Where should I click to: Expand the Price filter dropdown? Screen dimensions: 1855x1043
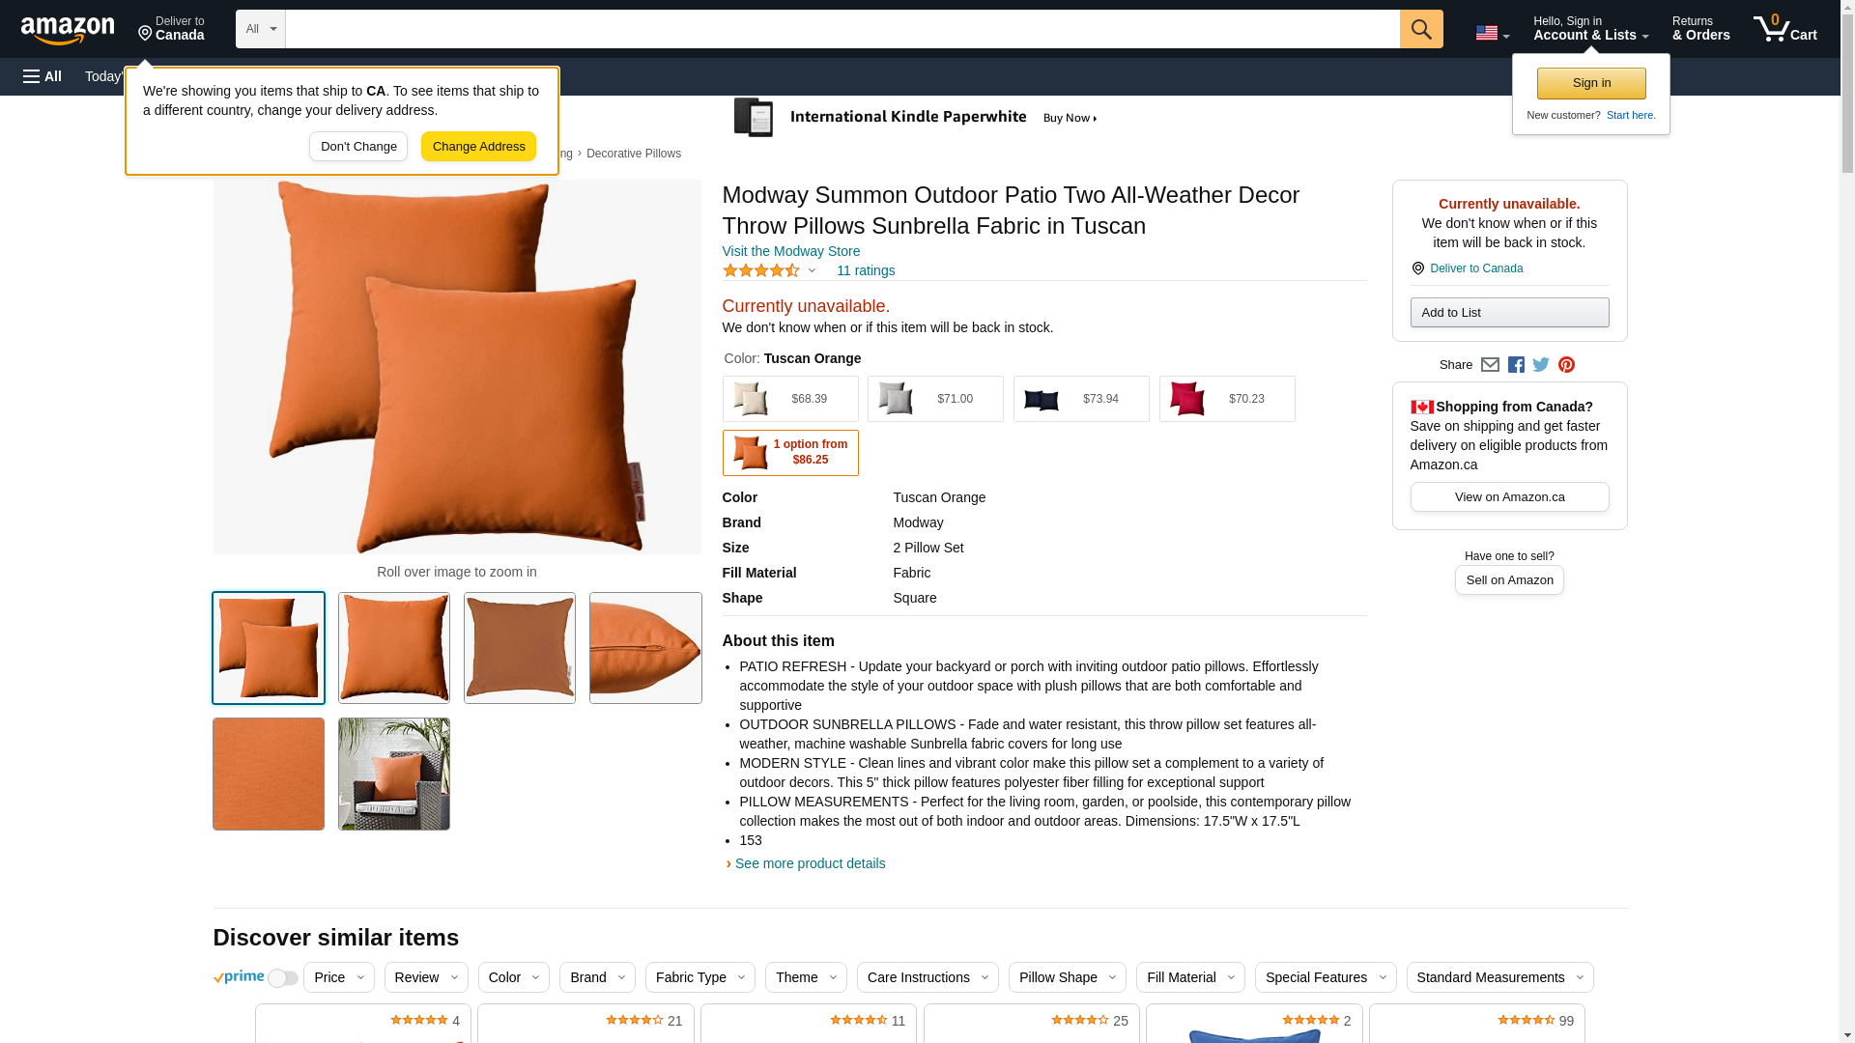[339, 977]
